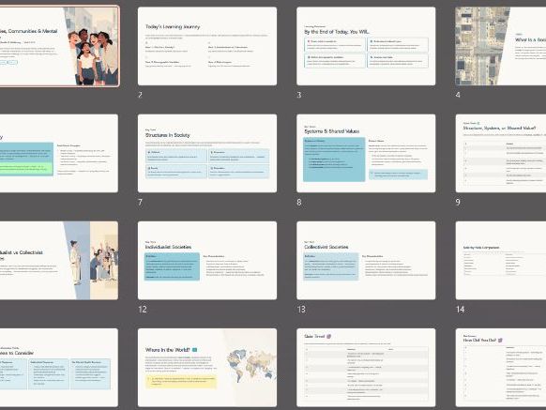Screen dimensions: 546x410
Task: Open the Systems & Shared Values slide
Action: pos(366,153)
